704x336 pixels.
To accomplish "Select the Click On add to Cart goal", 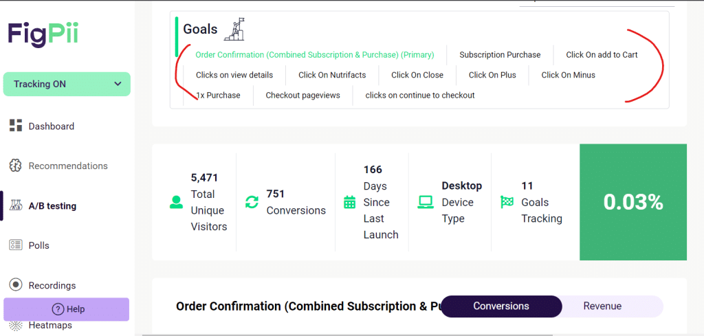I will tap(602, 55).
